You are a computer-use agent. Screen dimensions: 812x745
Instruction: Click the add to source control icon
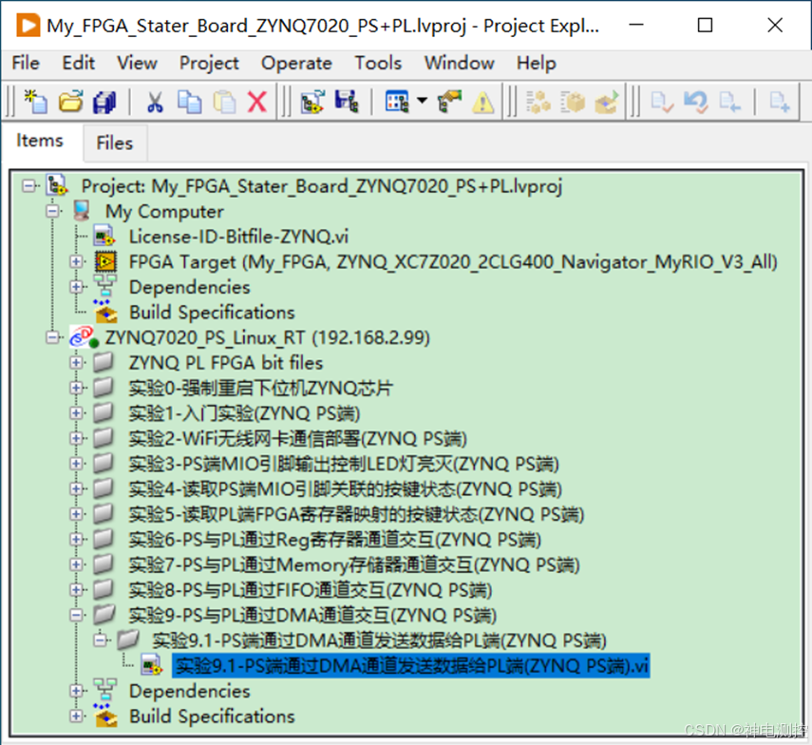tap(780, 102)
